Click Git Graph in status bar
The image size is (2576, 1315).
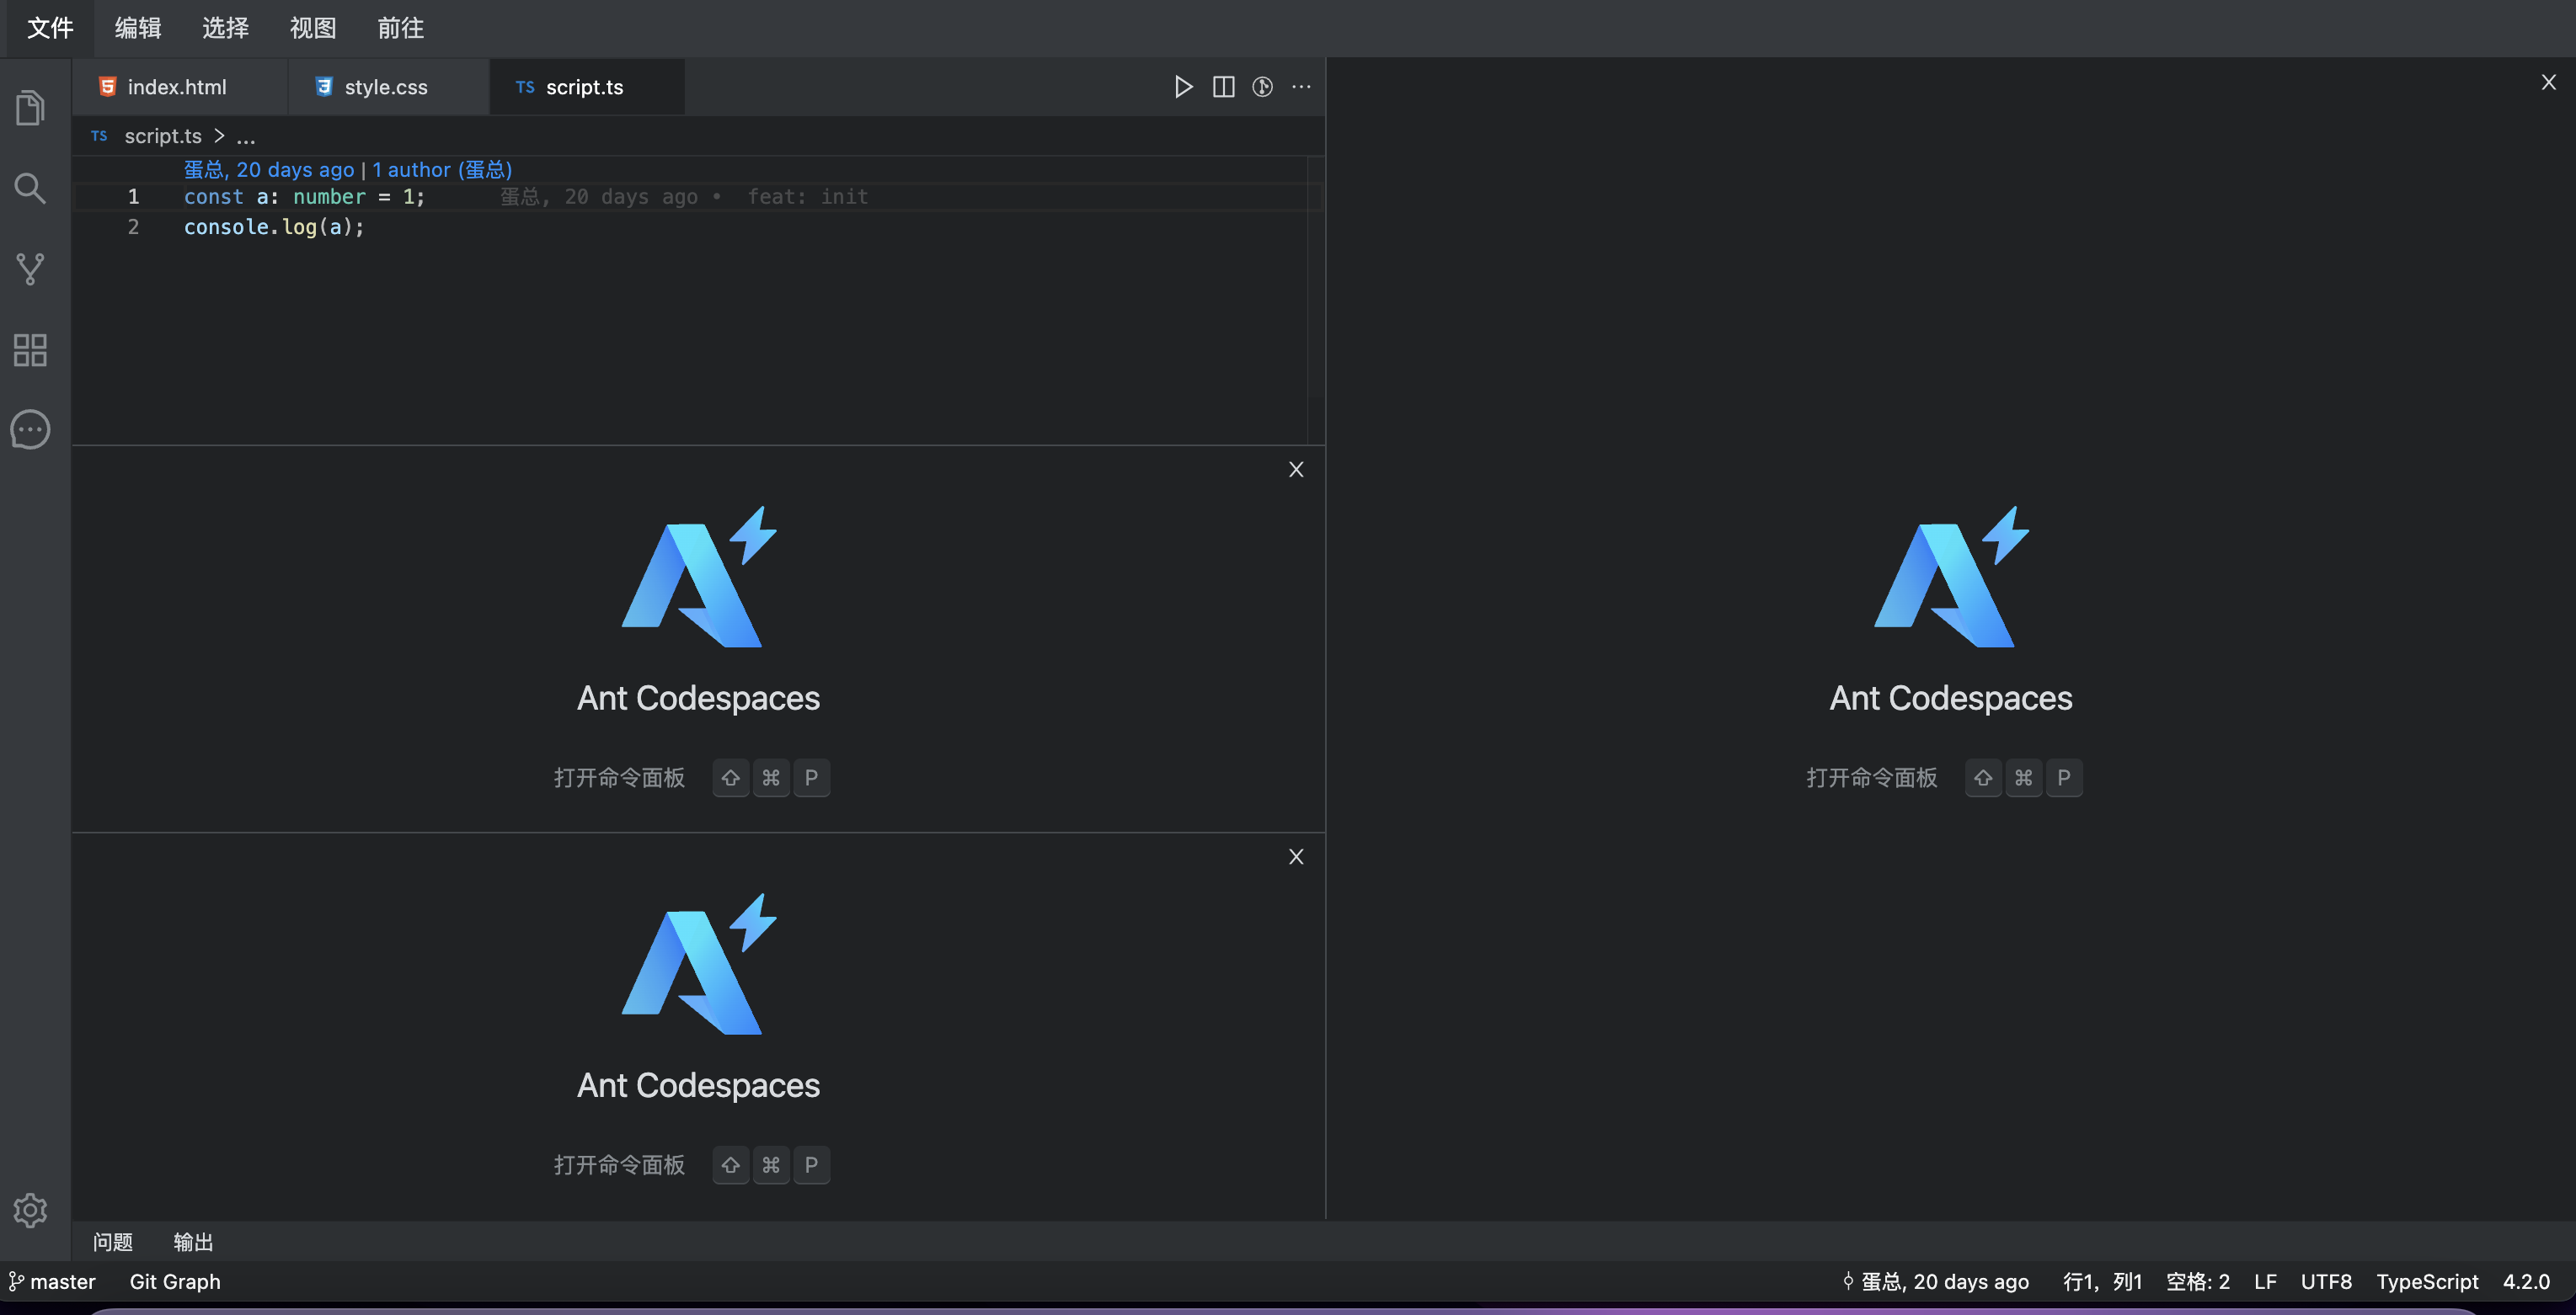coord(175,1281)
